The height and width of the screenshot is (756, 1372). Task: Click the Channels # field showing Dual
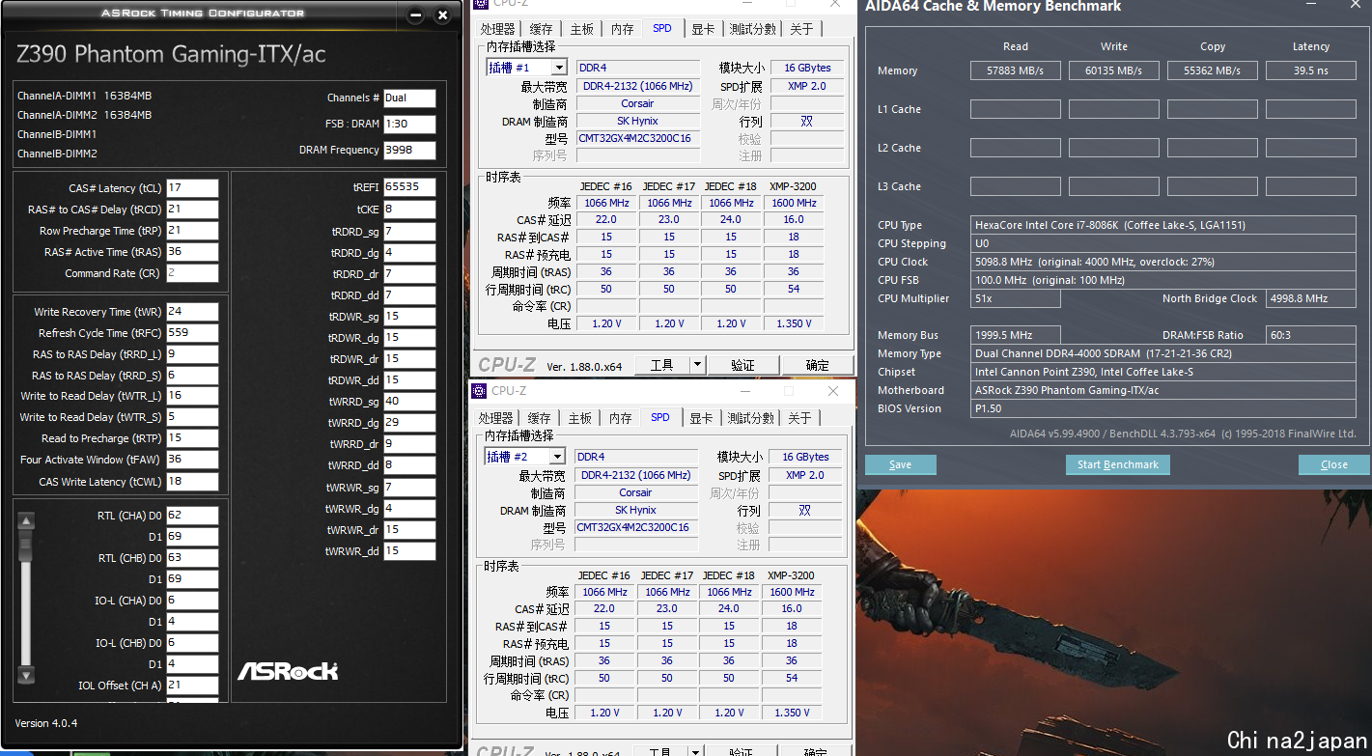(409, 98)
